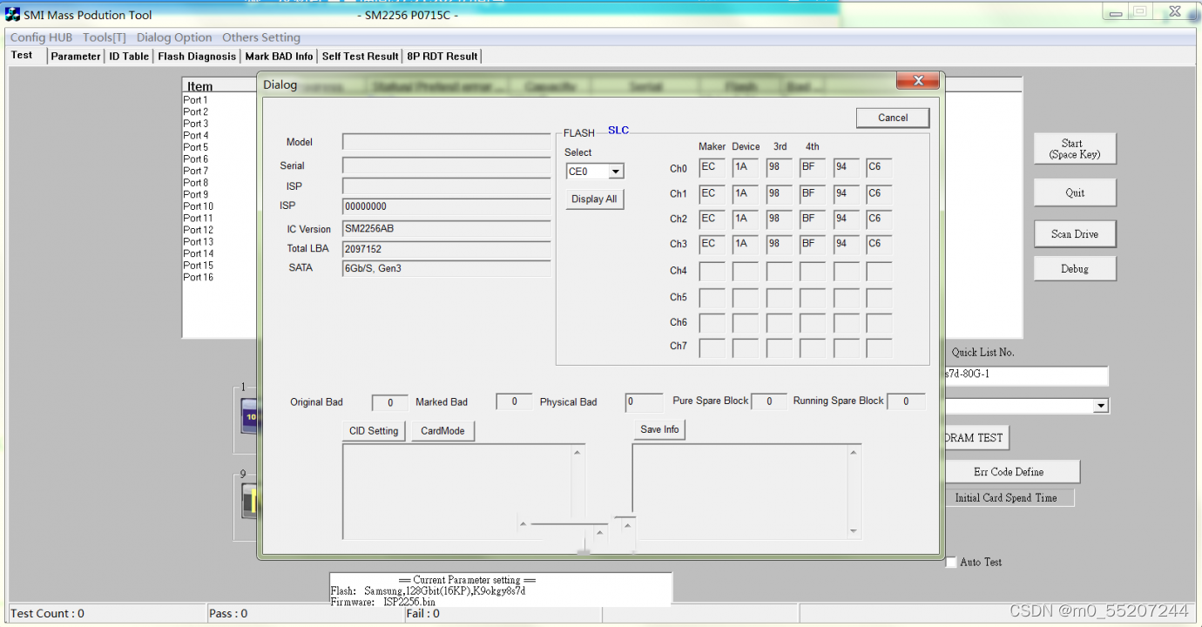The height and width of the screenshot is (627, 1202).
Task: Click the CardMode button
Action: click(x=443, y=431)
